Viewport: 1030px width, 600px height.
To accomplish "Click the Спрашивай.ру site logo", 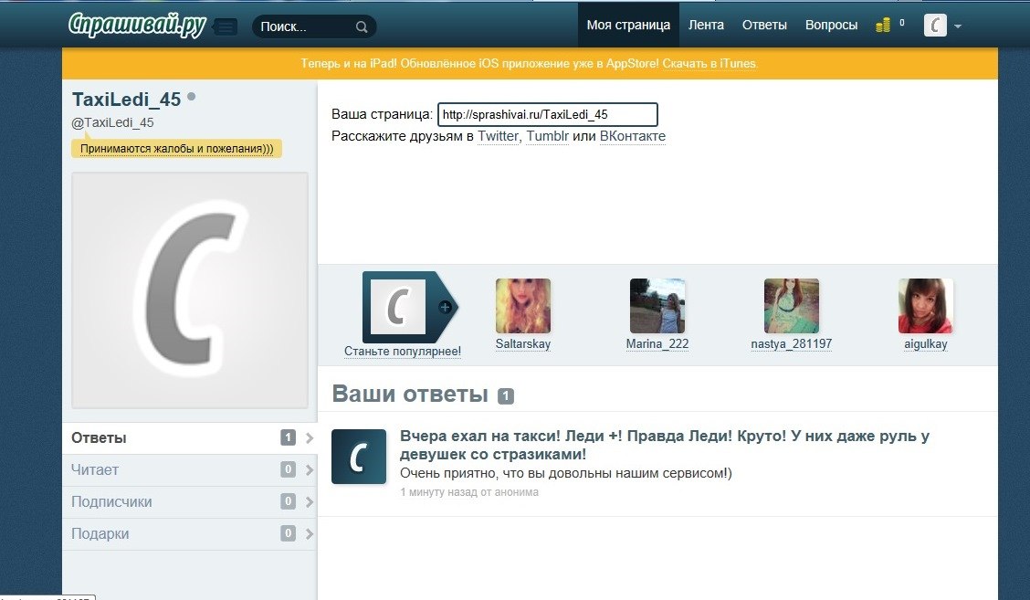I will tap(138, 25).
